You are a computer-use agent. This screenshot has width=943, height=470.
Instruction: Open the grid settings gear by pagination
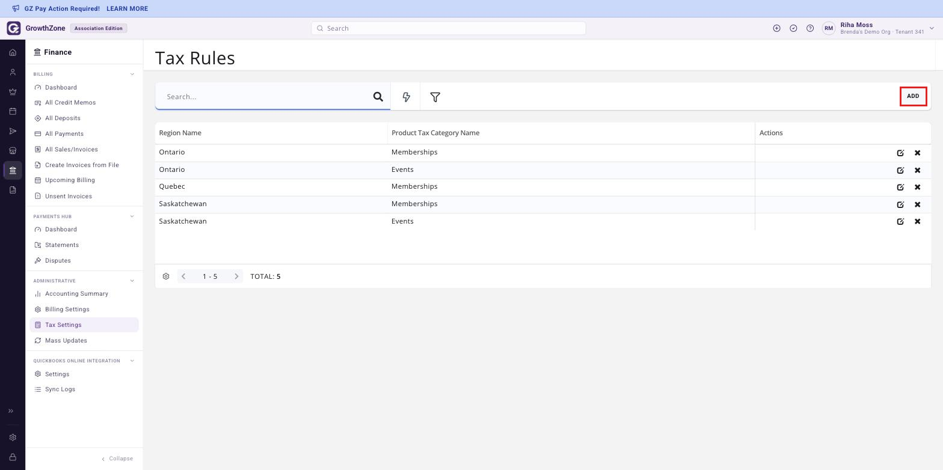click(166, 276)
